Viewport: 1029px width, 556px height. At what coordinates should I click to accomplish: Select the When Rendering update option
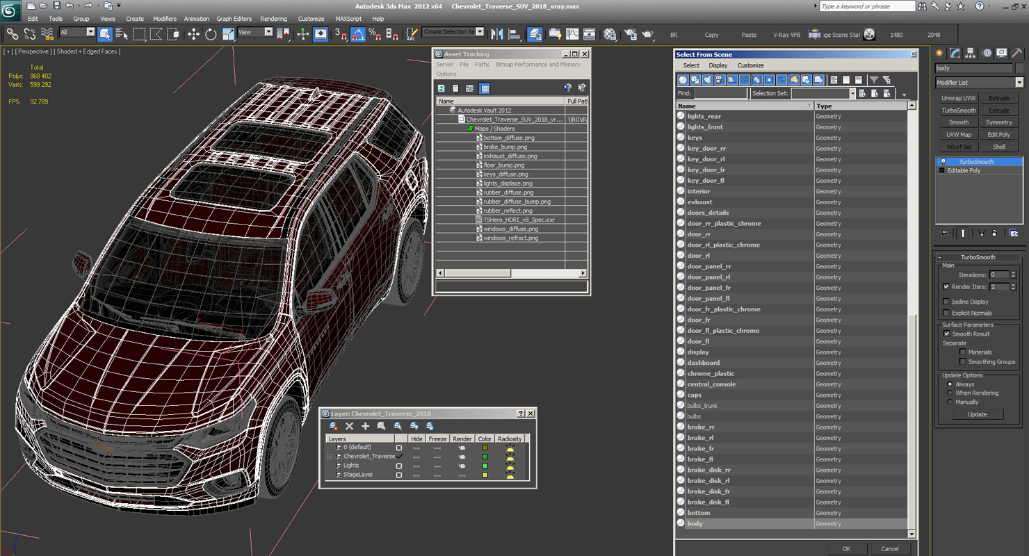click(950, 393)
